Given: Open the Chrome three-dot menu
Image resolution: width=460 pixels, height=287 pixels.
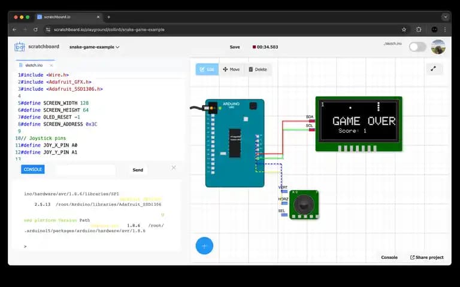Looking at the screenshot, I should tap(445, 29).
